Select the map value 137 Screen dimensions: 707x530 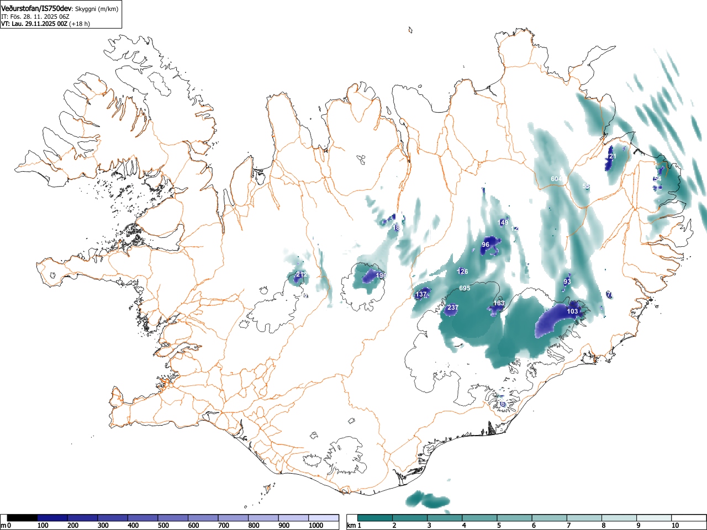[421, 295]
